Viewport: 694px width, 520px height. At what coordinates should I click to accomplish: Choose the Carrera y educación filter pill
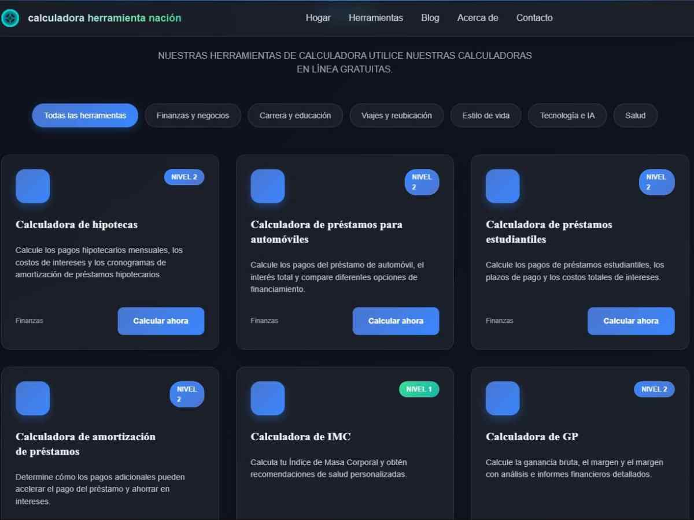coord(295,115)
